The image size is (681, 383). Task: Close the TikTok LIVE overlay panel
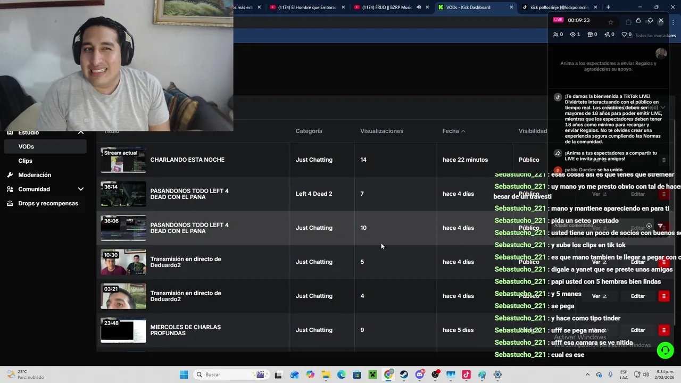point(661,20)
